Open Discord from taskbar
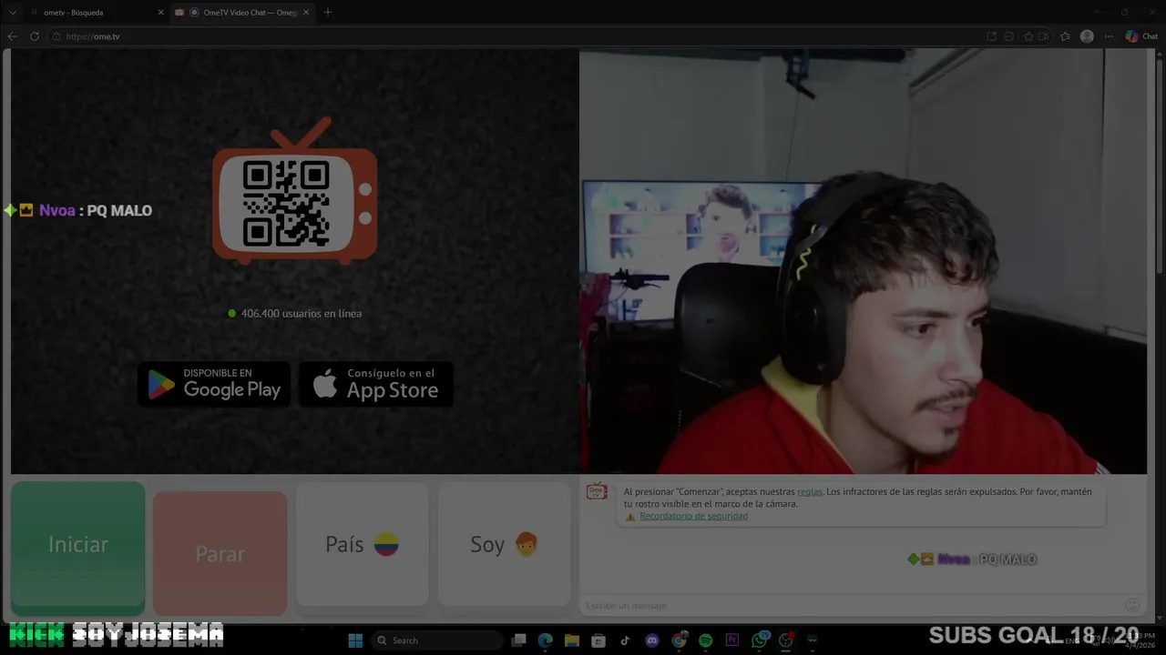 (652, 640)
